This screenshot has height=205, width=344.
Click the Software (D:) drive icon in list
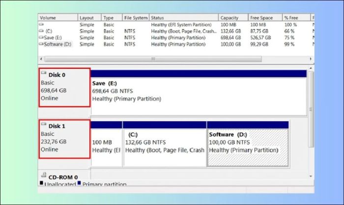click(x=41, y=44)
